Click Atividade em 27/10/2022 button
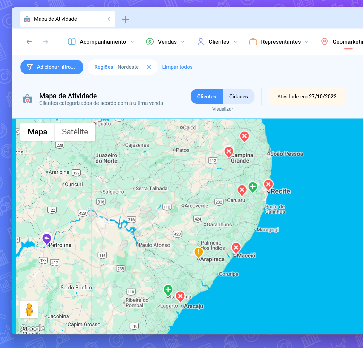The height and width of the screenshot is (348, 363). coord(307,97)
